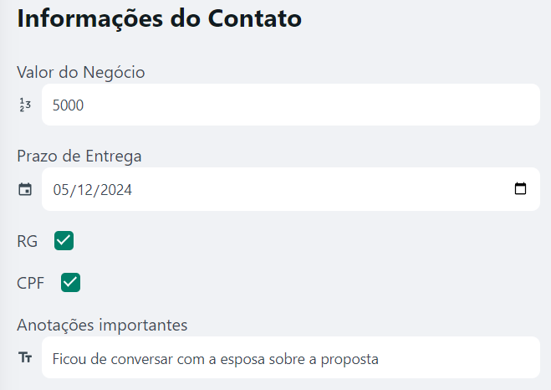Click the calendar icon left of delivery date
The width and height of the screenshot is (551, 390).
pos(25,189)
